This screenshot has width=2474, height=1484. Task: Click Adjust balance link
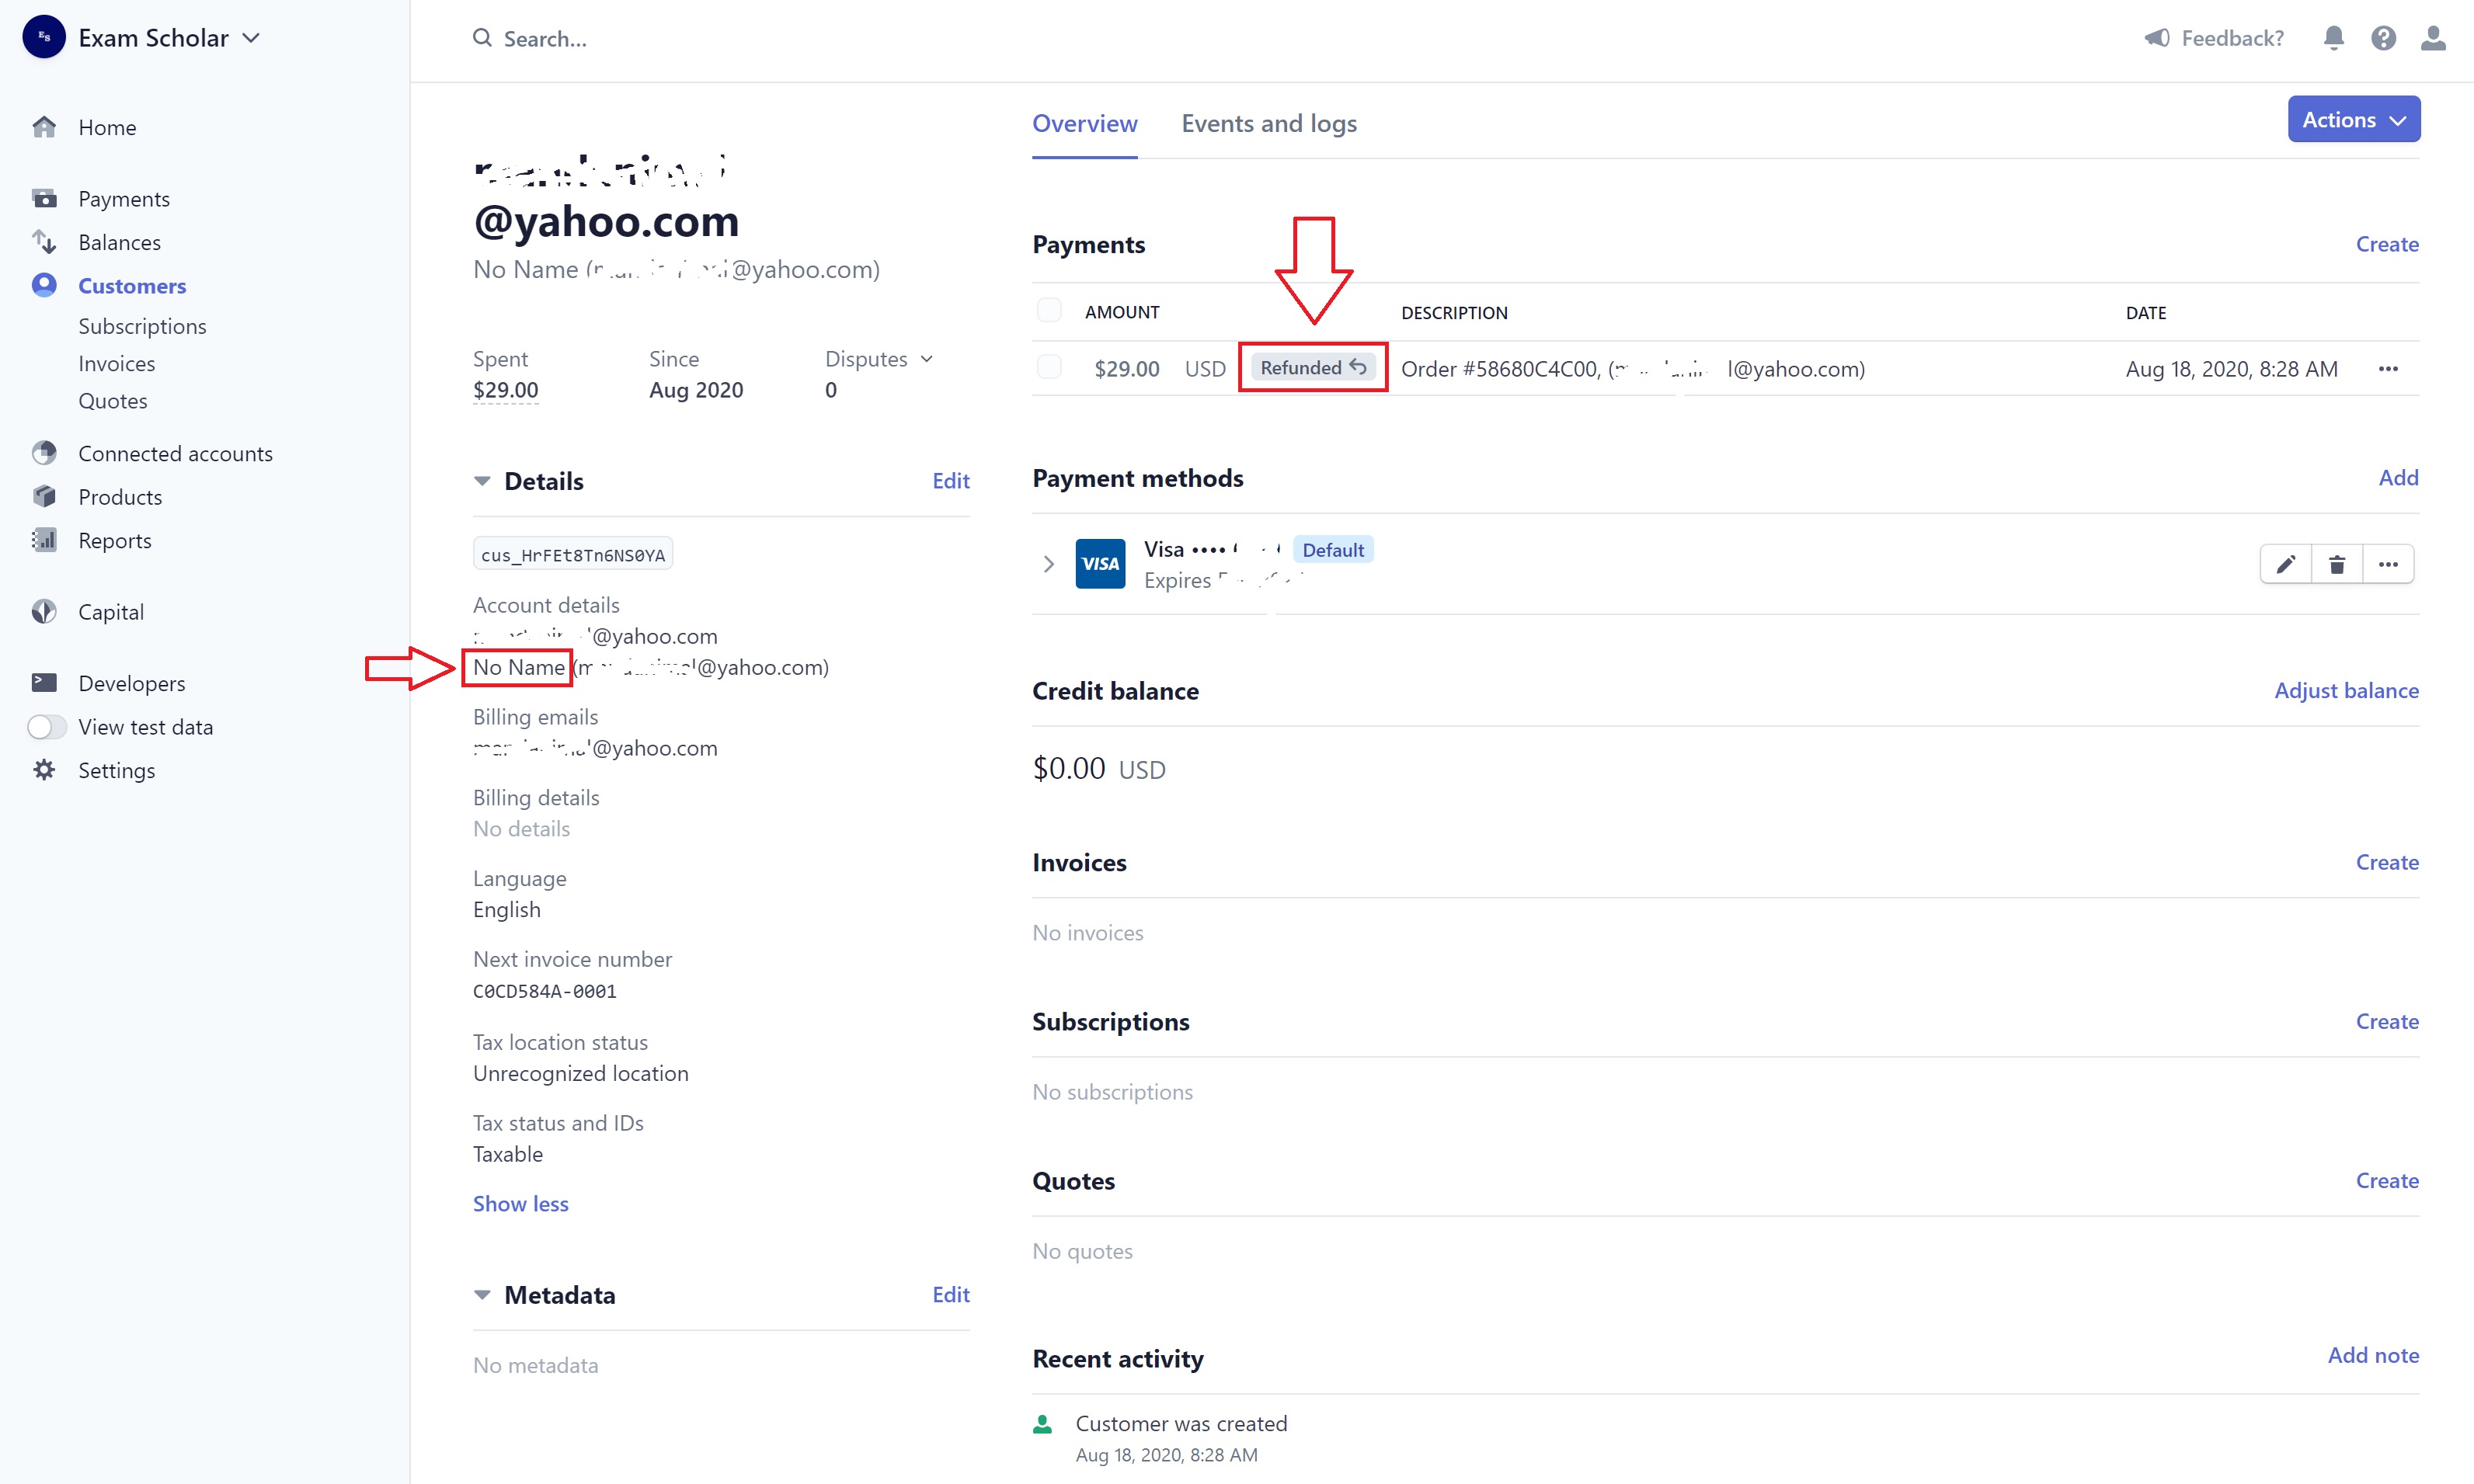point(2346,690)
